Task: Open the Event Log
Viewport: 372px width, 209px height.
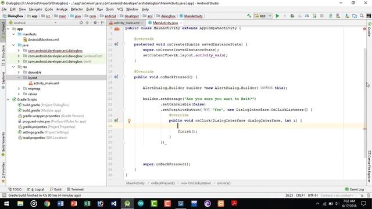Action: click(355, 189)
